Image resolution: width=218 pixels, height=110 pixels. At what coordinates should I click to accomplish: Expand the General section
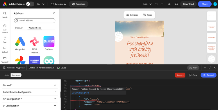coord(30,85)
